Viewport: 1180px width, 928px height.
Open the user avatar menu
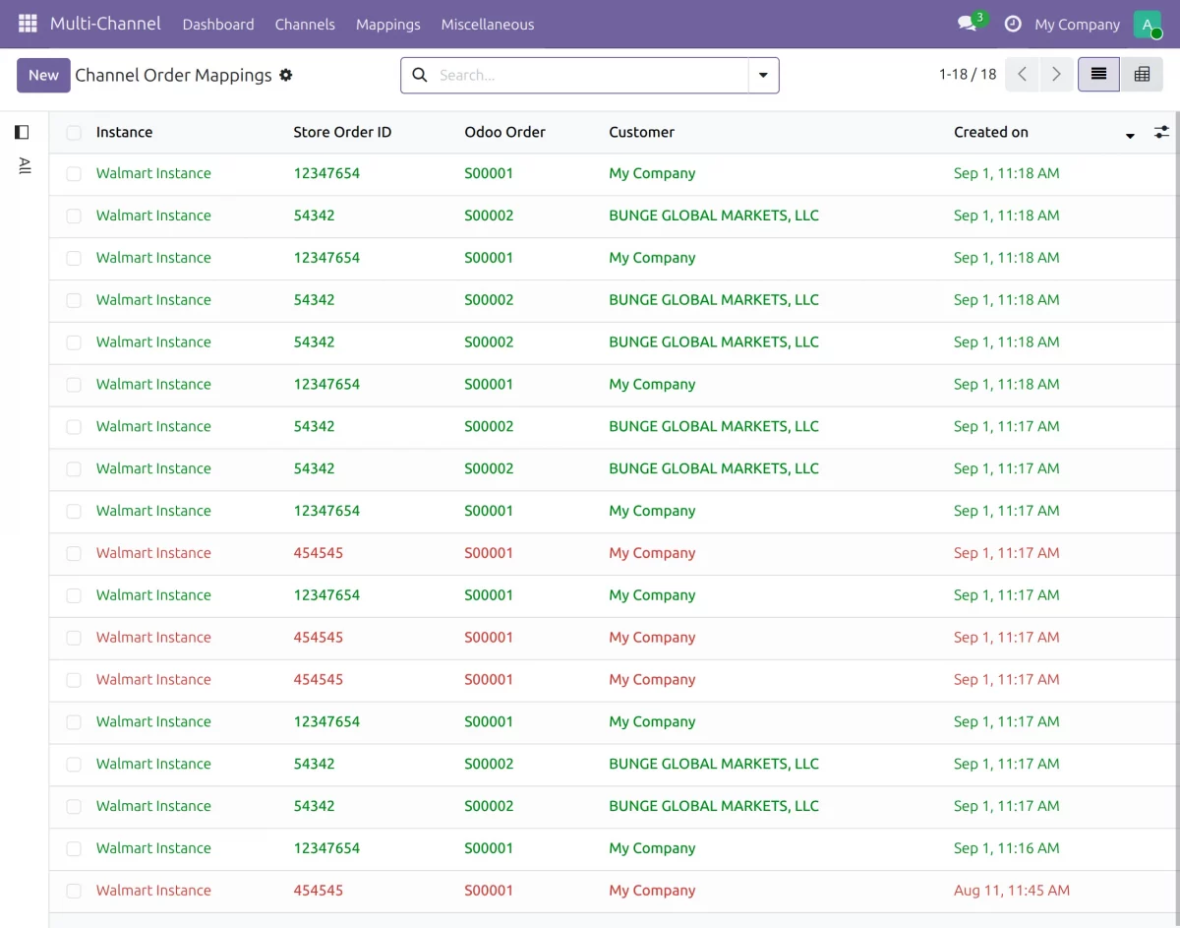point(1148,24)
